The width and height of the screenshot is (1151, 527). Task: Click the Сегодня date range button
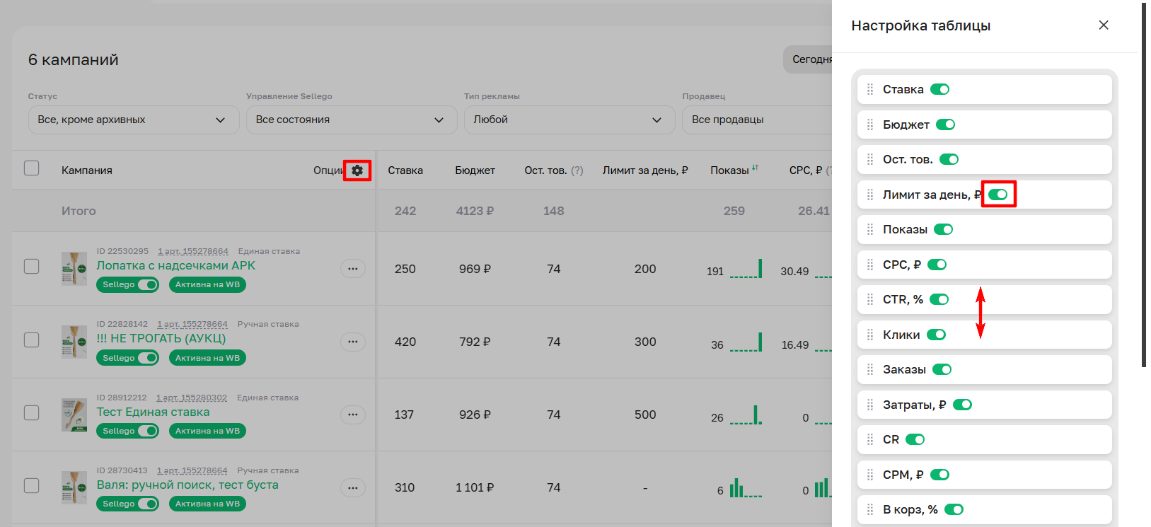(811, 60)
